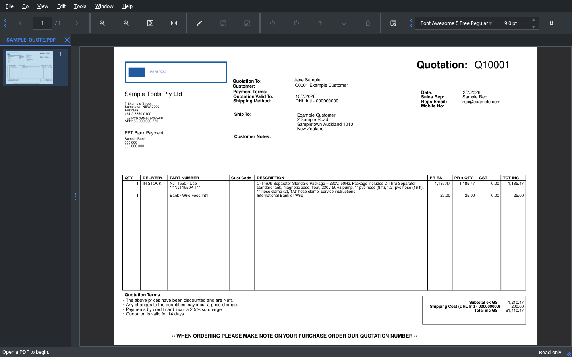Viewport: 572px width, 357px height.
Task: Click the 15/7/2026 valid-to date
Action: [x=305, y=96]
